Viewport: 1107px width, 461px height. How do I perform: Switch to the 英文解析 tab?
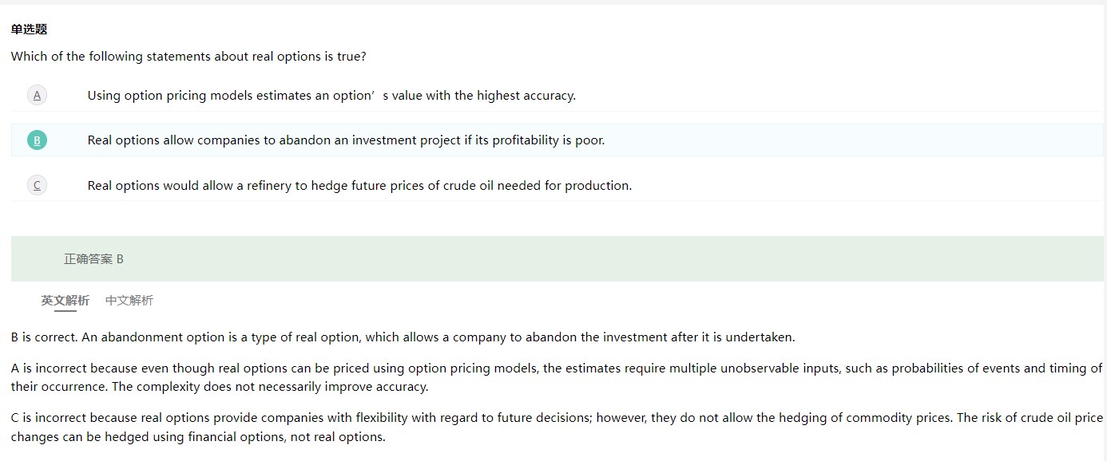[65, 301]
